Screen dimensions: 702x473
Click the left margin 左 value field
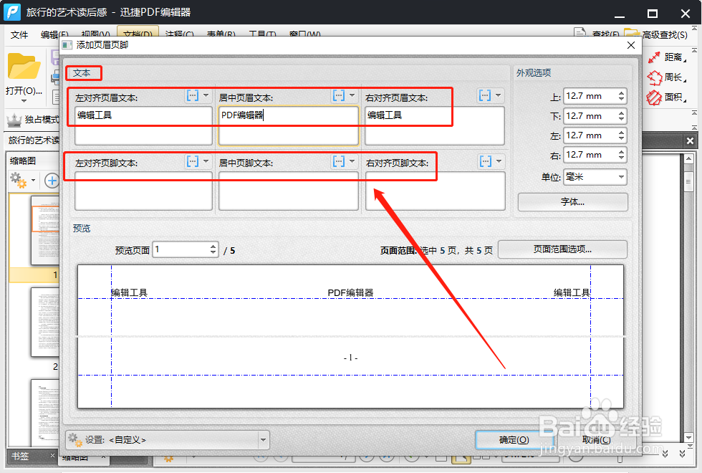pyautogui.click(x=590, y=135)
